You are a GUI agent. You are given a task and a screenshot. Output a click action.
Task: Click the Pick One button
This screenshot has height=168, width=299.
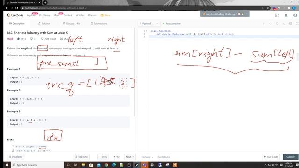(x=81, y=157)
